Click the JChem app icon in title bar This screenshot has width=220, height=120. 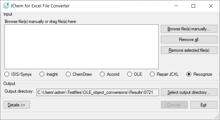pyautogui.click(x=6, y=6)
